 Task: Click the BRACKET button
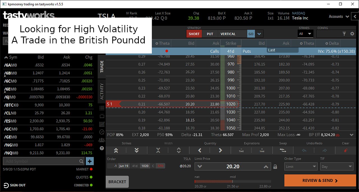117,182
